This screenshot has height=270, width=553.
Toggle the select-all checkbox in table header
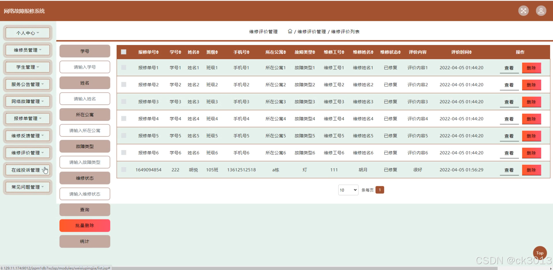click(124, 51)
